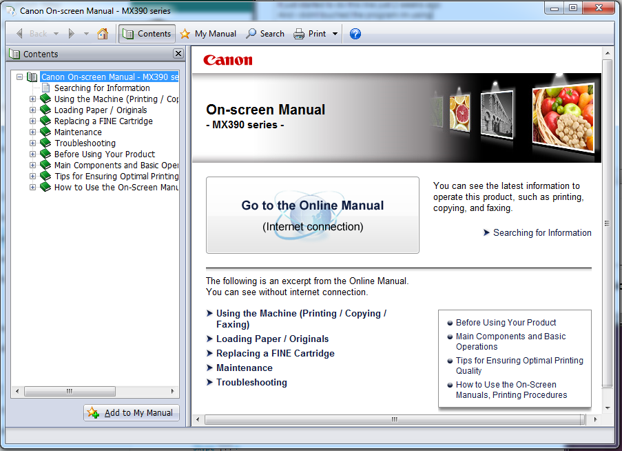This screenshot has width=622, height=451.
Task: Click book icon beside Maintenance
Action: pyautogui.click(x=45, y=132)
